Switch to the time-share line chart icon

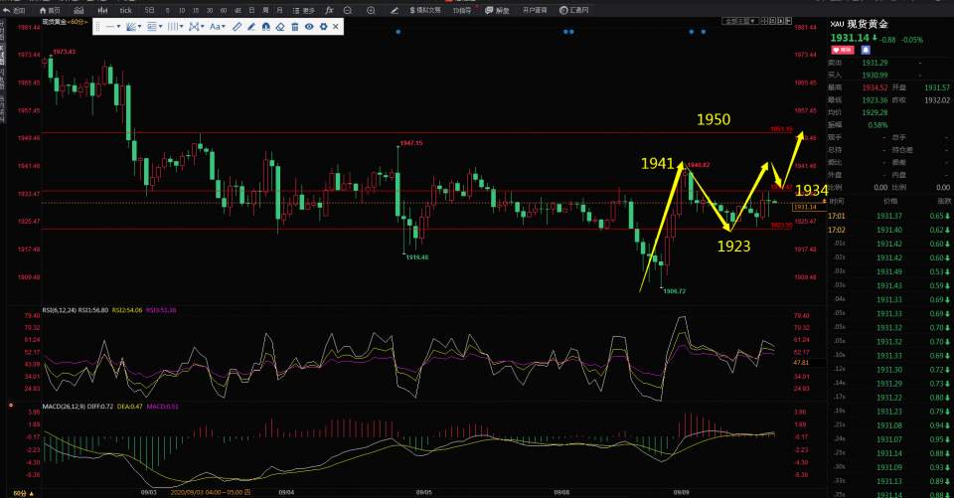[79, 10]
